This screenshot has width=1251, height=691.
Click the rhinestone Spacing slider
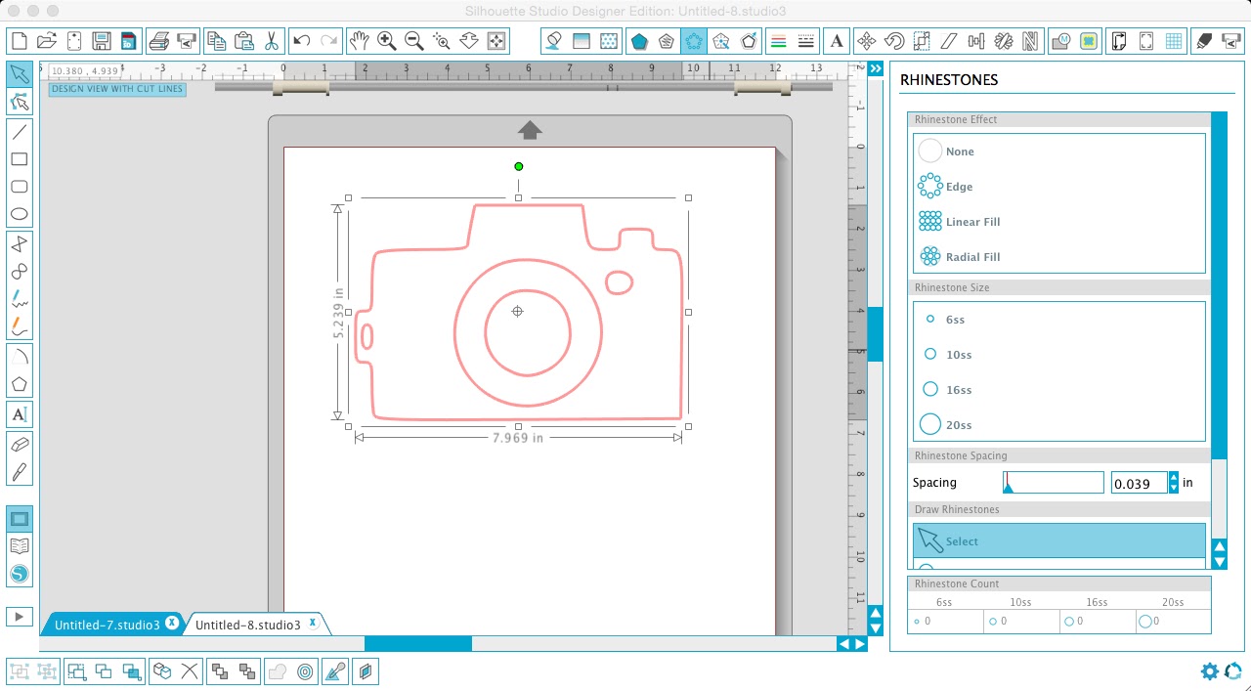[x=1053, y=483]
